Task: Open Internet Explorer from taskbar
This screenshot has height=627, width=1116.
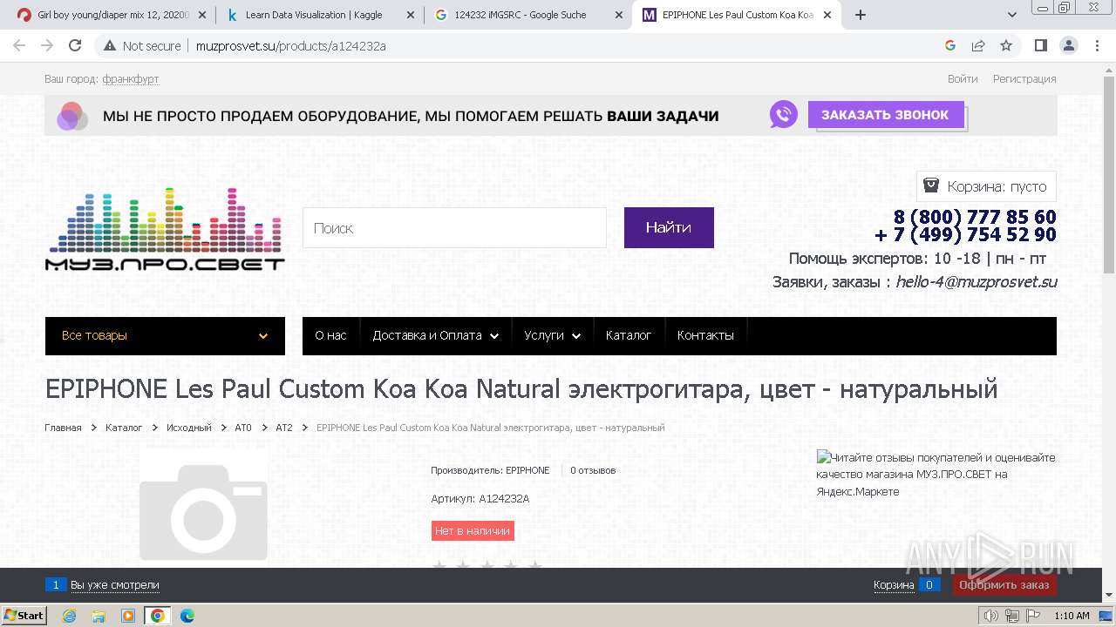Action: (69, 616)
